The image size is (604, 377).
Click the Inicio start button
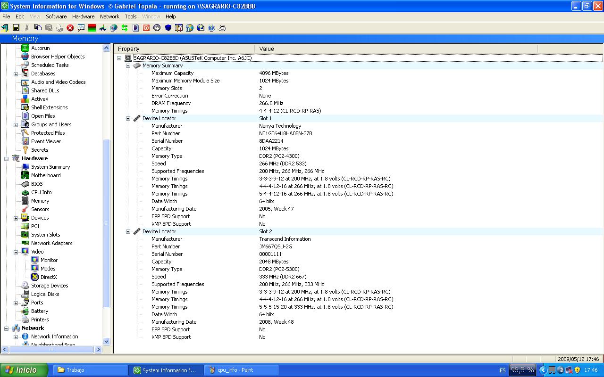(x=24, y=370)
